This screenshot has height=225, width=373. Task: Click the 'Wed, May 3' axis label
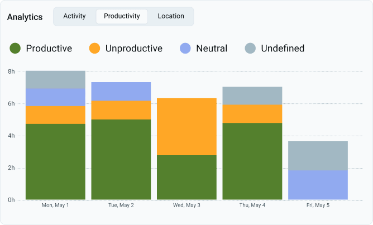[x=187, y=205]
